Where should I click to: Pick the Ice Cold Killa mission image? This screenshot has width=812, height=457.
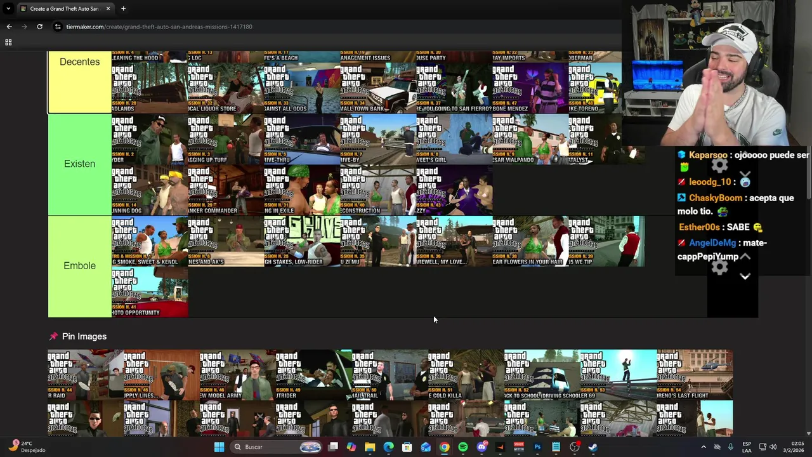point(466,374)
